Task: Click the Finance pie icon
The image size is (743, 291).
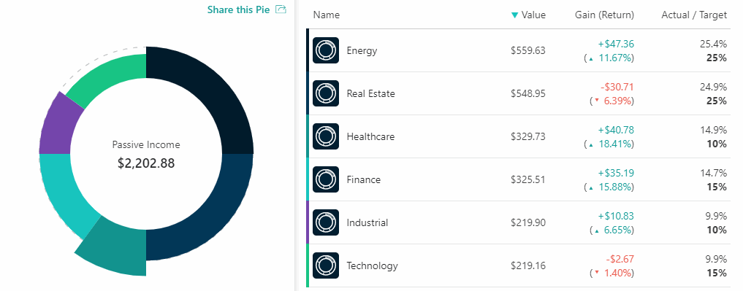Action: (x=326, y=179)
